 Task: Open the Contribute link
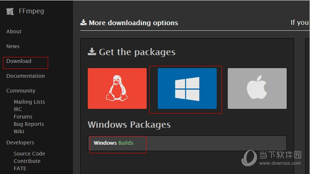coord(27,161)
